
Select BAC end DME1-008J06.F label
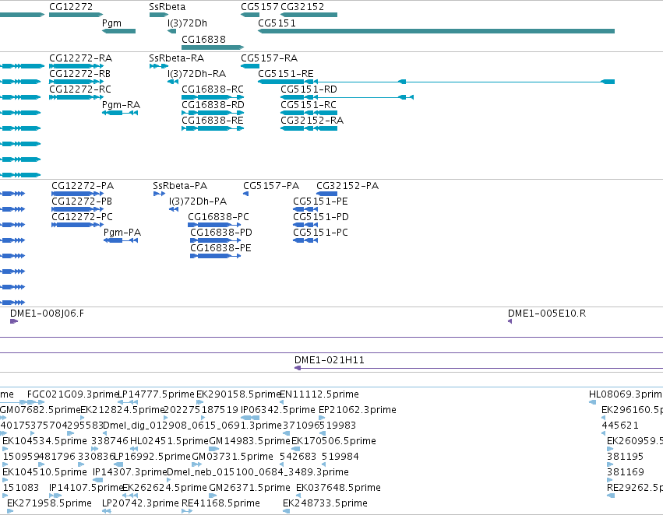pyautogui.click(x=47, y=314)
